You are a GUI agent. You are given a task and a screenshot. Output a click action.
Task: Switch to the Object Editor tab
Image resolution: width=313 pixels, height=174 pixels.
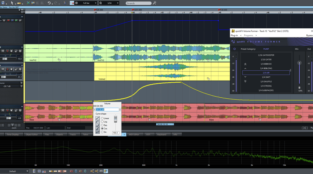[x=32, y=135]
